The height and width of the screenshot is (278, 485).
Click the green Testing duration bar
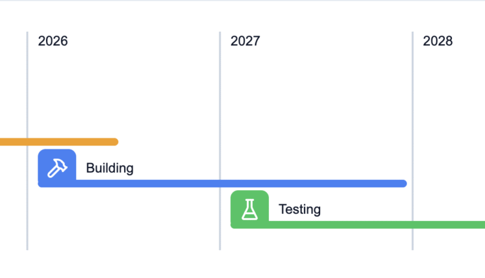375,224
